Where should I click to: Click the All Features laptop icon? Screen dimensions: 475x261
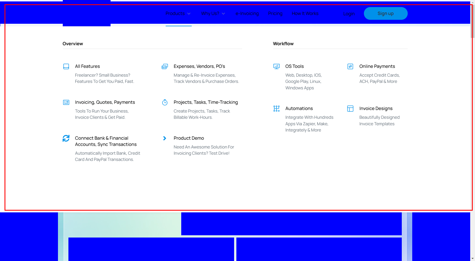(x=66, y=66)
